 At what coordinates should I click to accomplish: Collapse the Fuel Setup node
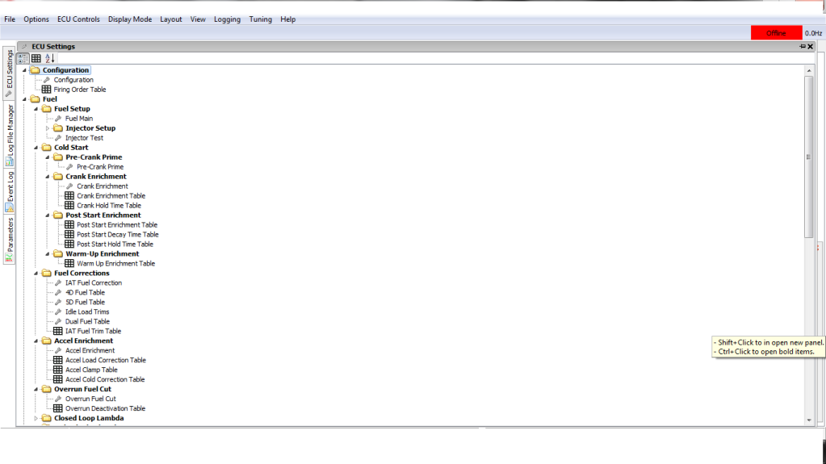pos(36,109)
